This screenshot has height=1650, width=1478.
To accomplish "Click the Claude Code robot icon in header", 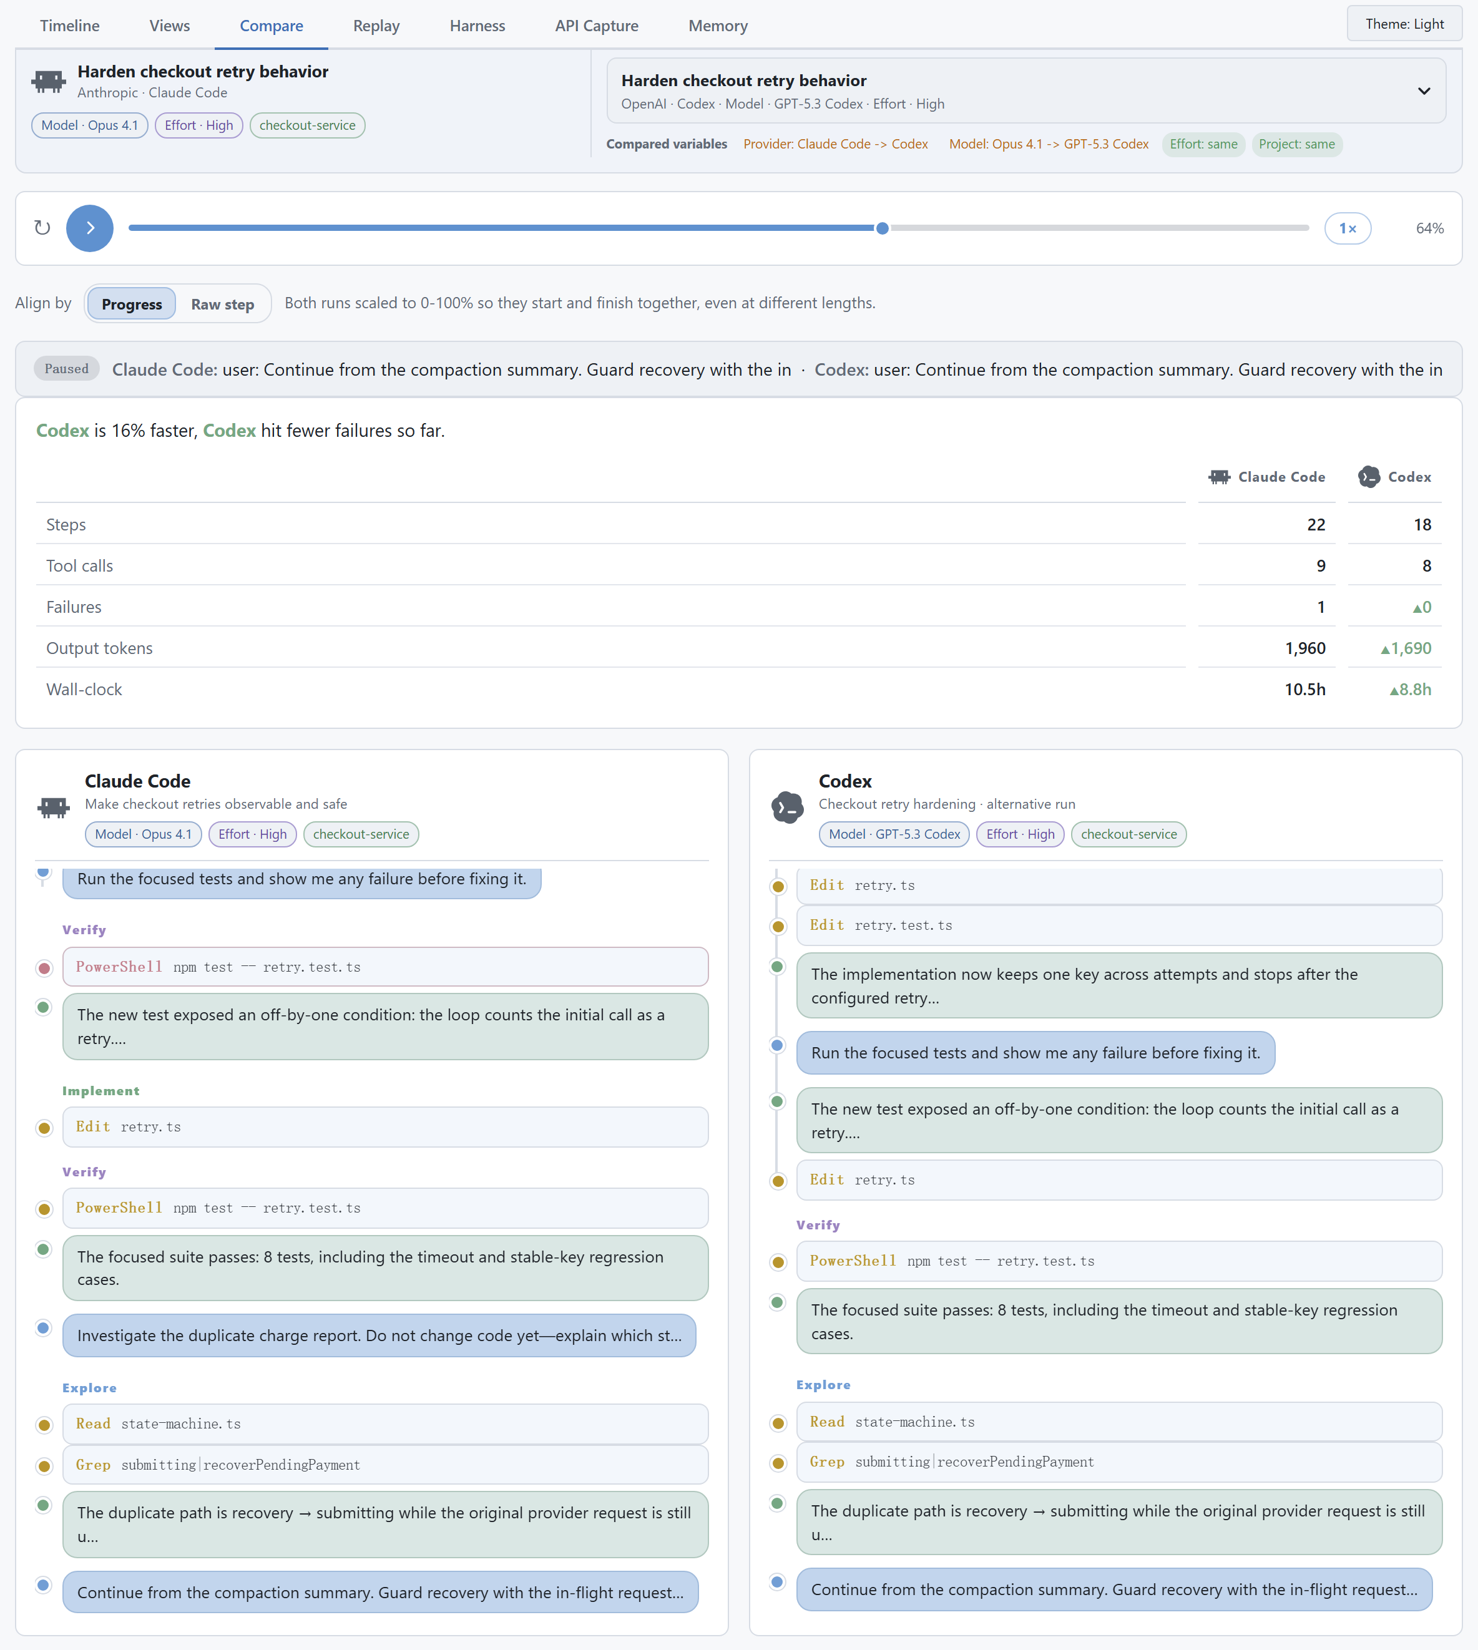I will [49, 81].
